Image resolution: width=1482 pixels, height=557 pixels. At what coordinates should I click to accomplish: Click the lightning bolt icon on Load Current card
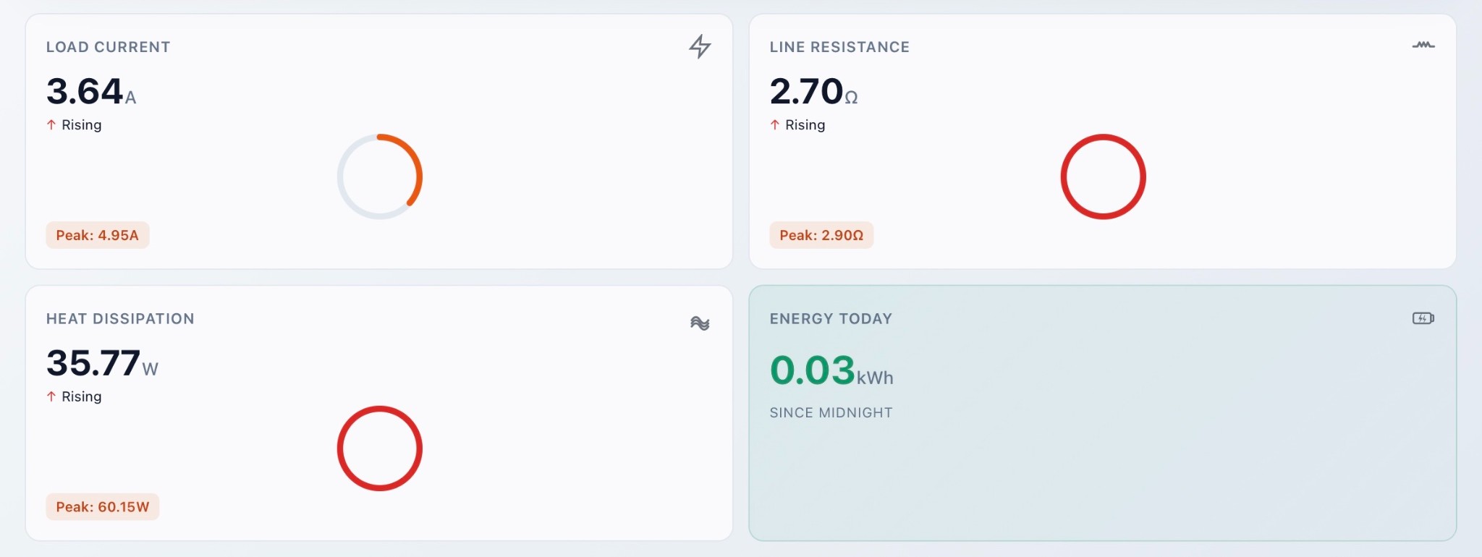click(x=699, y=46)
